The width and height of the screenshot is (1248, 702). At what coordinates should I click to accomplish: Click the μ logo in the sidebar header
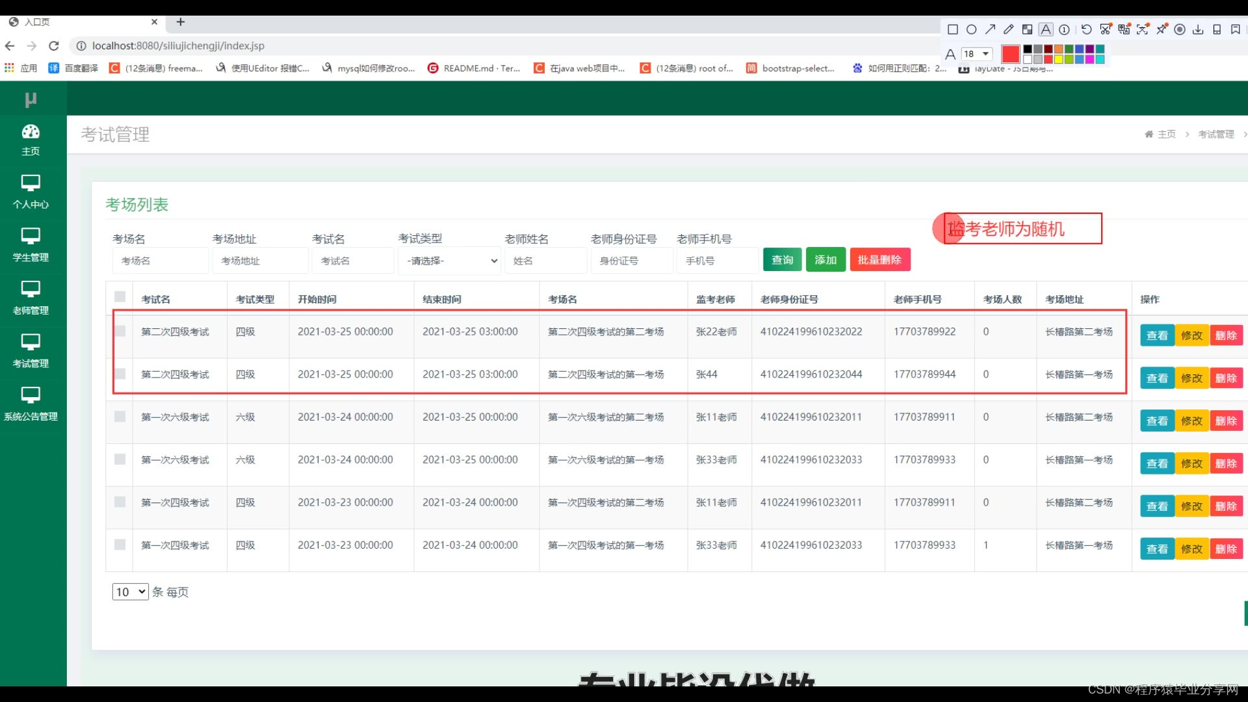tap(31, 99)
